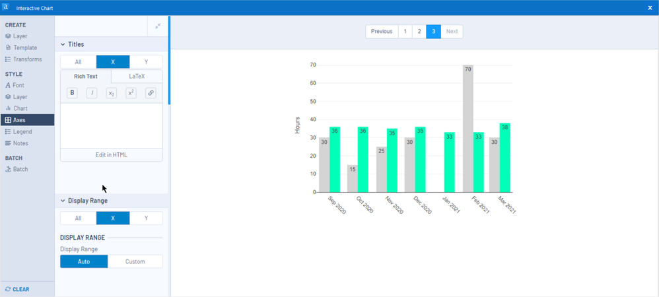The height and width of the screenshot is (297, 659).
Task: Set display range to Custom
Action: (135, 261)
